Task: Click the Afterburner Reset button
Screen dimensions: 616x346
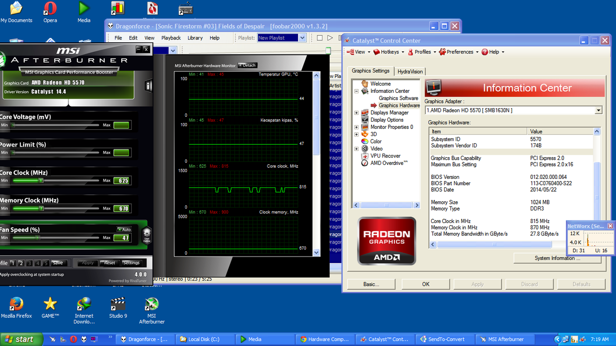Action: pos(110,263)
